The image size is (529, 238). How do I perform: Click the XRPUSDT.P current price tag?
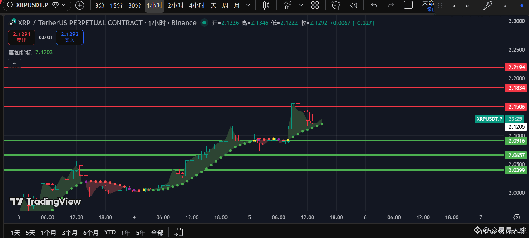(489, 119)
